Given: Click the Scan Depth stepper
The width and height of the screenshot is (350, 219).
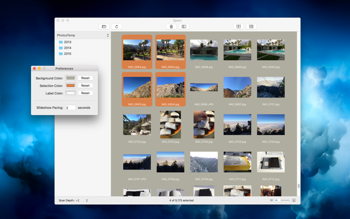Looking at the screenshot, I should tap(87, 200).
